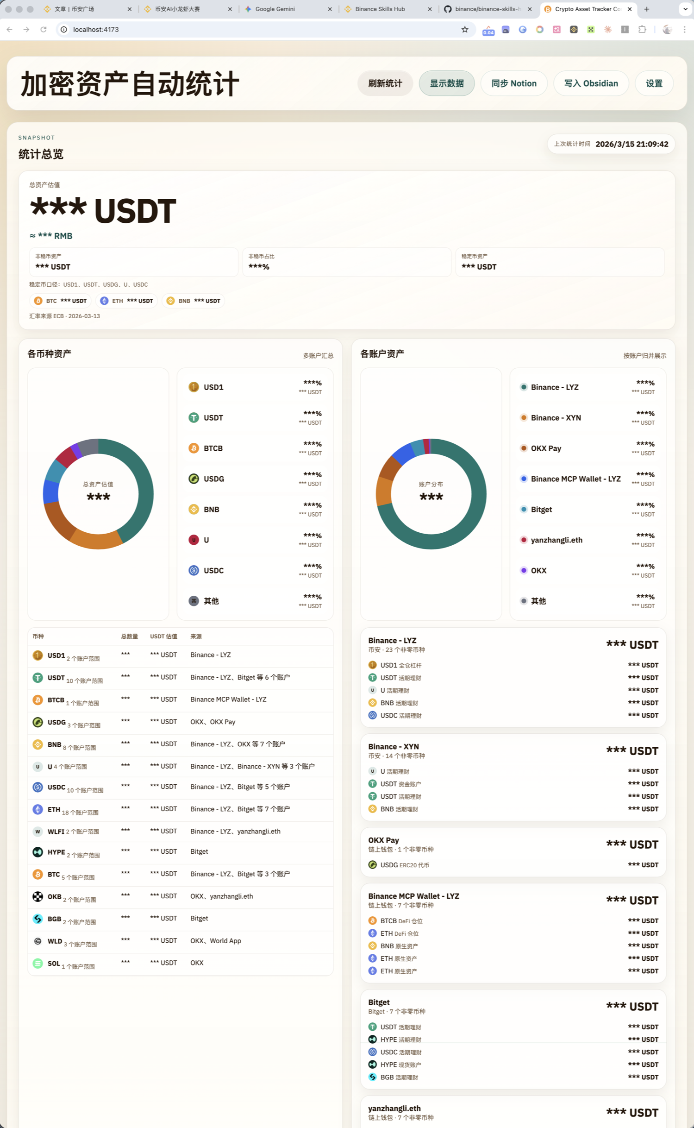This screenshot has height=1128, width=694.
Task: Click the 按账户归并展示 label
Action: 645,356
